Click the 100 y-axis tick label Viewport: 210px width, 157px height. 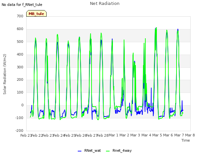(x=20, y=92)
